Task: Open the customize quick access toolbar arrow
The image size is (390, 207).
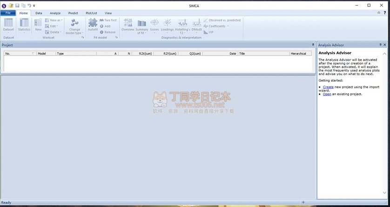Action: click(x=34, y=6)
